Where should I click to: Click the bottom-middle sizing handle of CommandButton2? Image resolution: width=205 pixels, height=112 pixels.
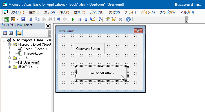[x=102, y=81]
